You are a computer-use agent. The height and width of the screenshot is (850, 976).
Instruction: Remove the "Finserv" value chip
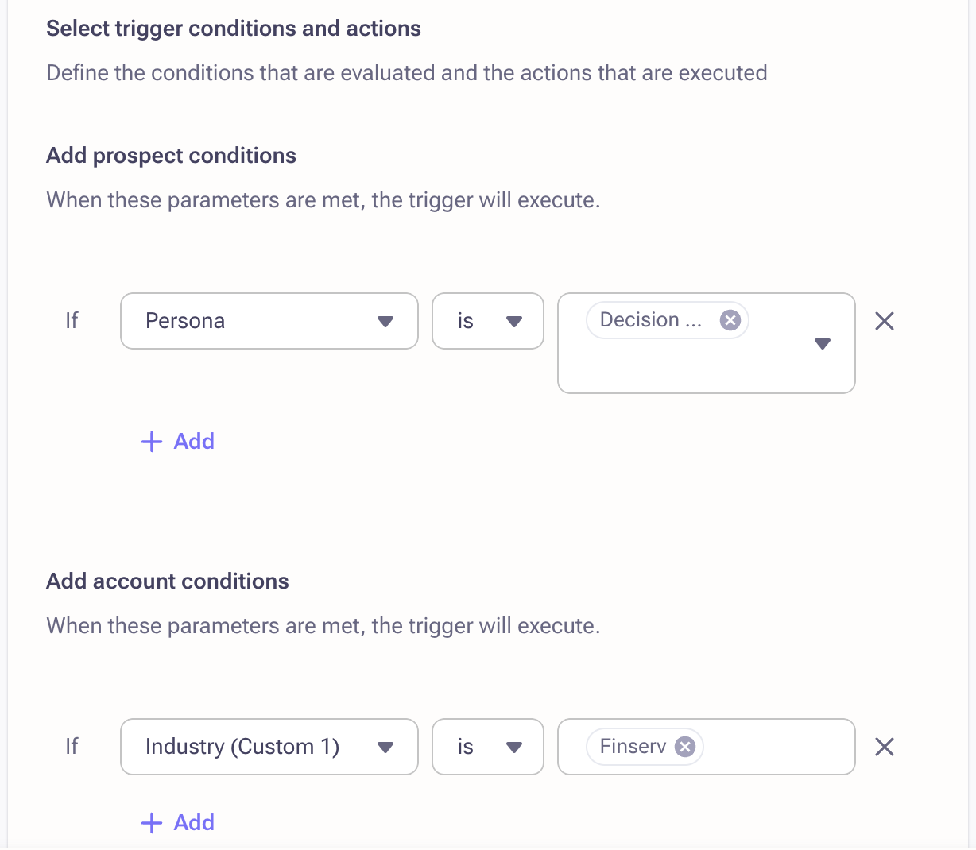coord(684,746)
